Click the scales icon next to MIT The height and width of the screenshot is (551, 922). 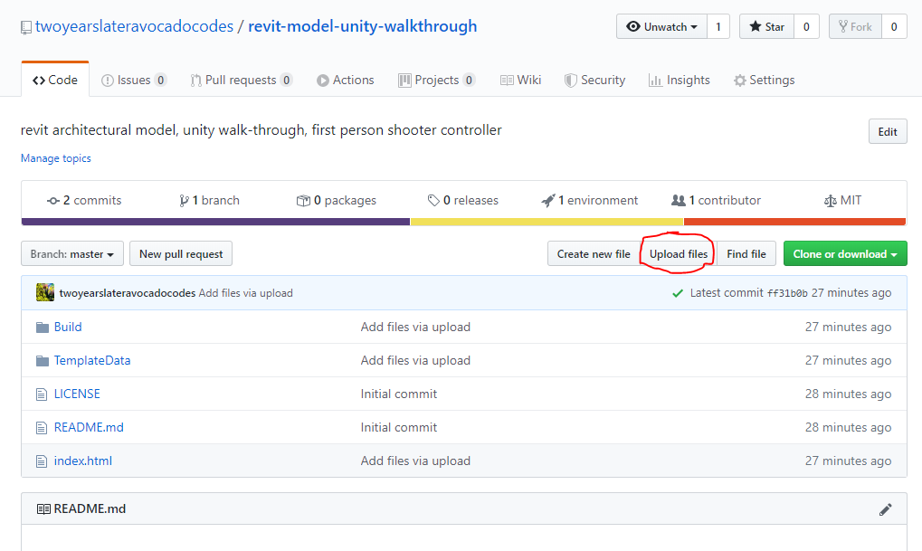831,201
